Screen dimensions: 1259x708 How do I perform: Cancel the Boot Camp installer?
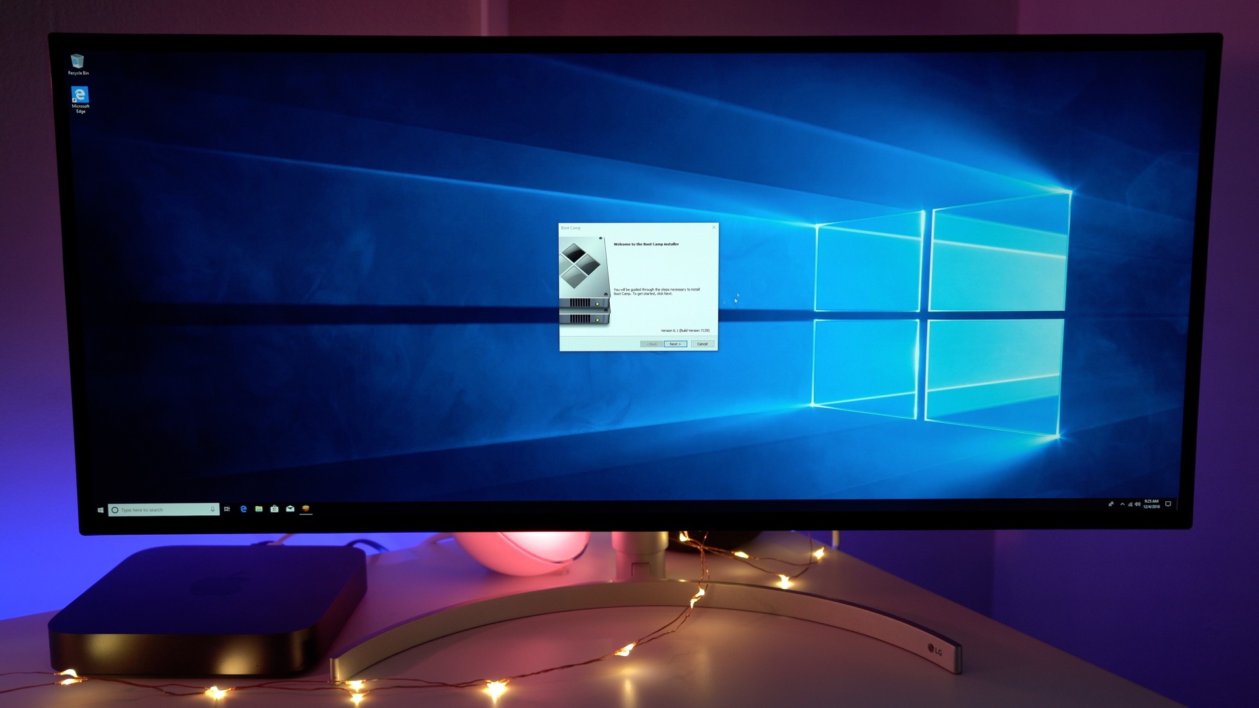[702, 344]
